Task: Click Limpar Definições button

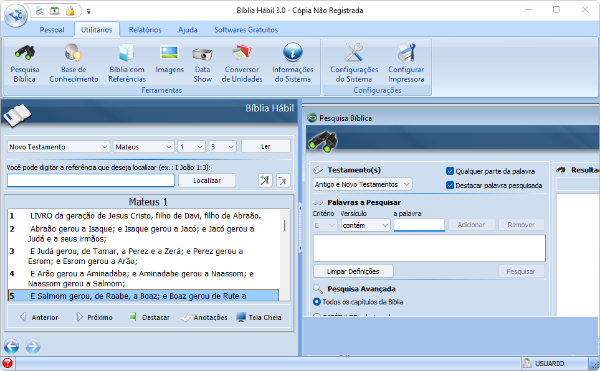Action: [x=353, y=271]
